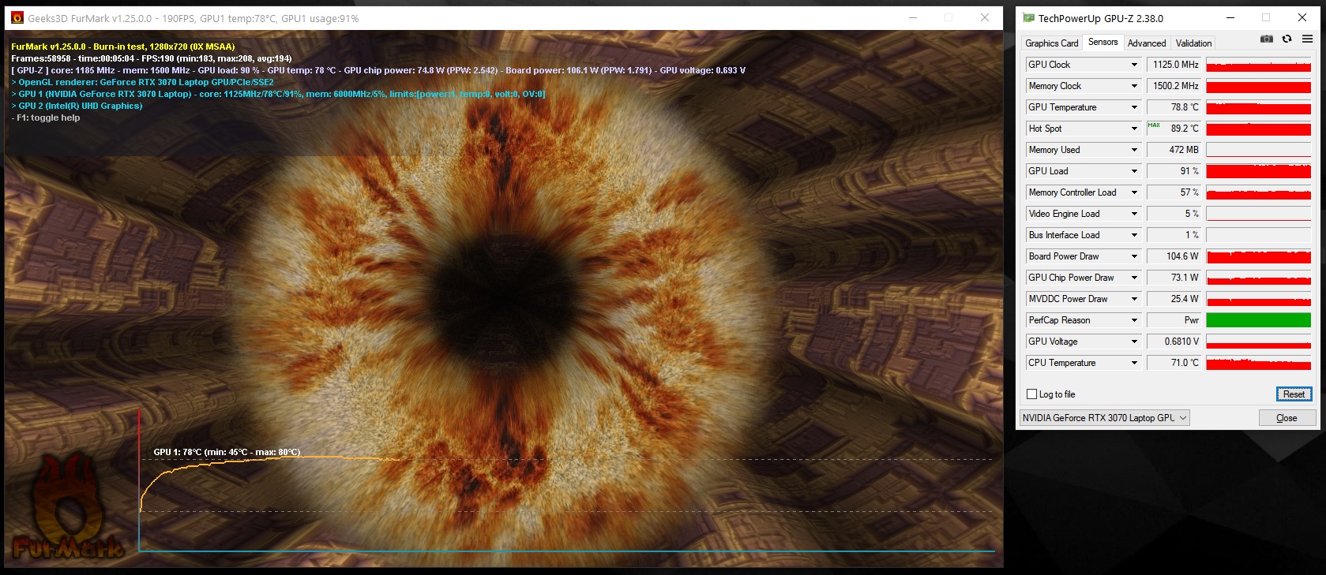
Task: Click the GPU-Z refresh icon
Action: click(x=1287, y=39)
